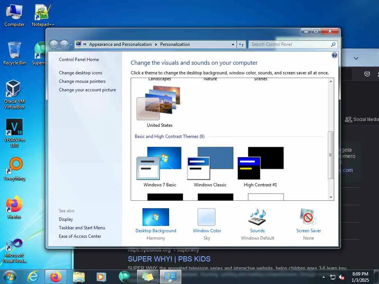Click the green globe browser taskbar icon
Image resolution: width=379 pixels, height=284 pixels.
(x=124, y=277)
